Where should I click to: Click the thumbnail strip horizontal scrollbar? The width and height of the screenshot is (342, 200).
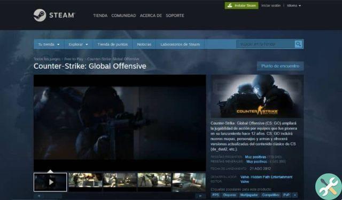(120, 196)
